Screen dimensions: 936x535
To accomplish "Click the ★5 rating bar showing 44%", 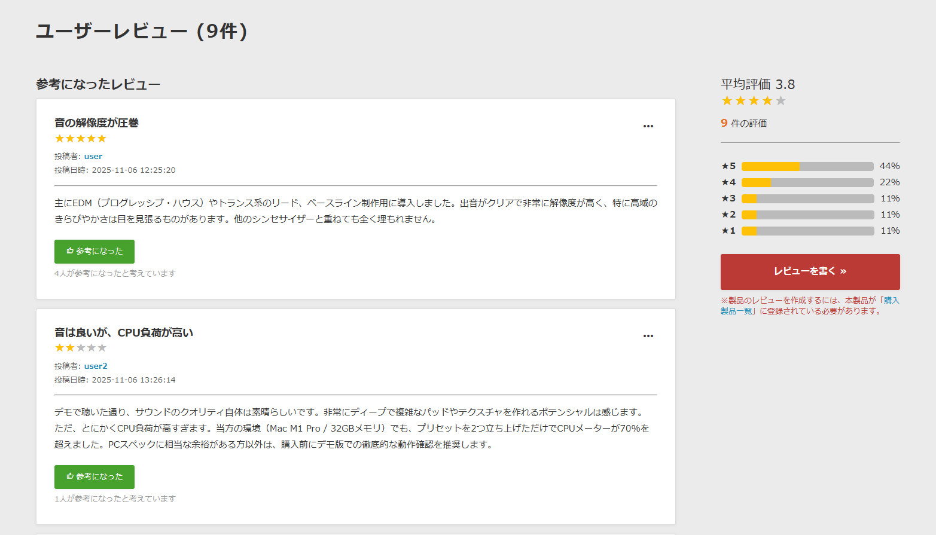I will 807,166.
